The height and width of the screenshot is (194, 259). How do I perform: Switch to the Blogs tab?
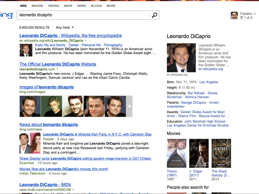coord(96,6)
